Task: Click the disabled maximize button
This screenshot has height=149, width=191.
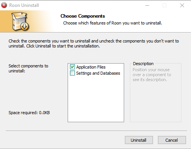Action: (164, 5)
